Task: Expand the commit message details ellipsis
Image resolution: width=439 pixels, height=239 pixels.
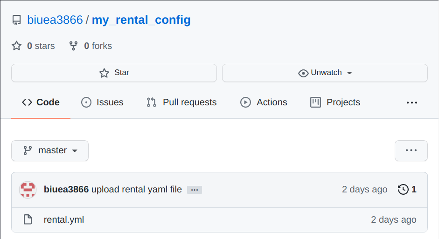Action: (195, 190)
